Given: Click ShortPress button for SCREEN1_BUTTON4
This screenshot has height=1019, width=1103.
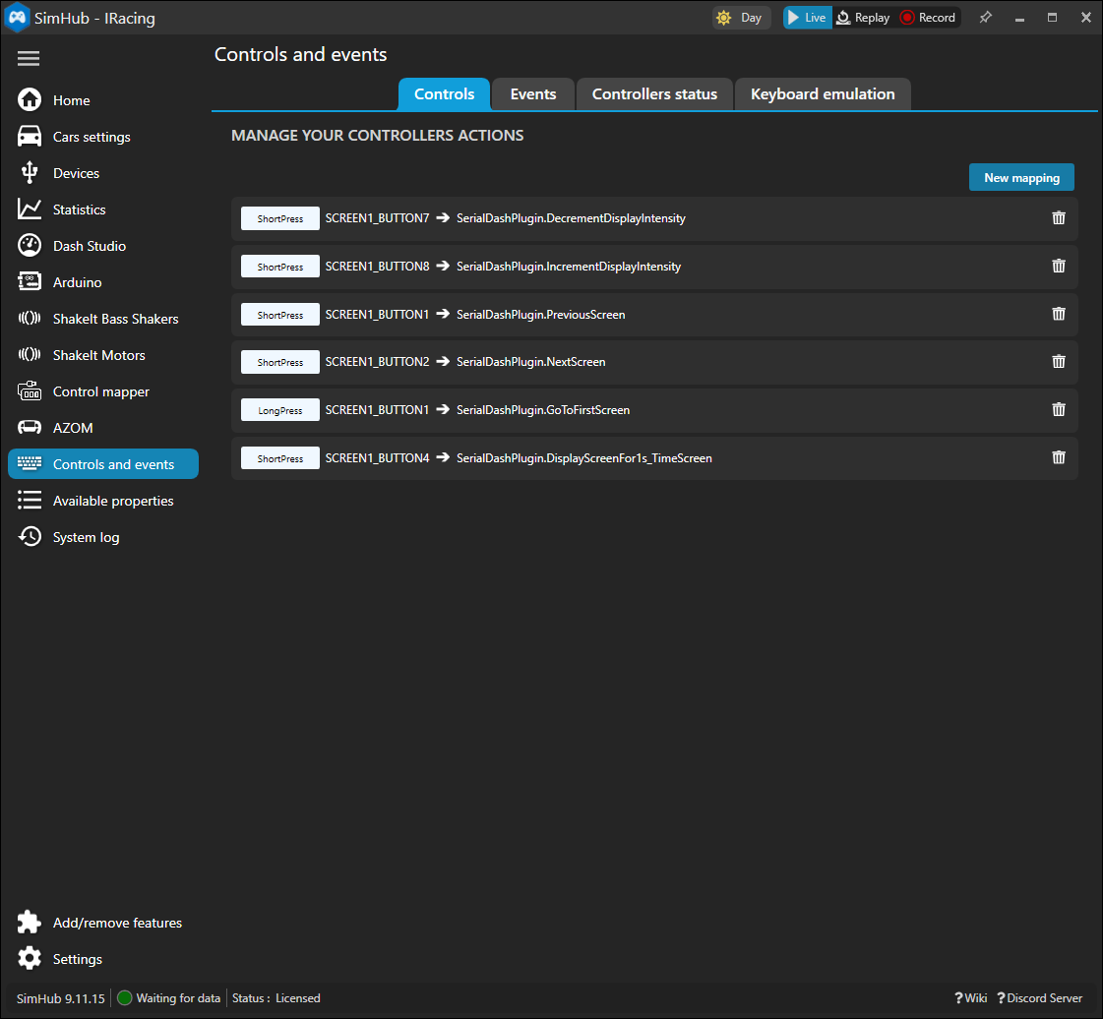Looking at the screenshot, I should [x=280, y=458].
